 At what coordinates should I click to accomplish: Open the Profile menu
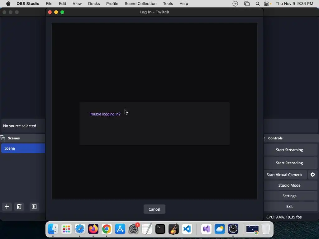(x=112, y=4)
